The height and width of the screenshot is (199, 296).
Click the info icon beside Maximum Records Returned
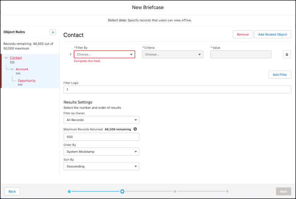pos(135,129)
